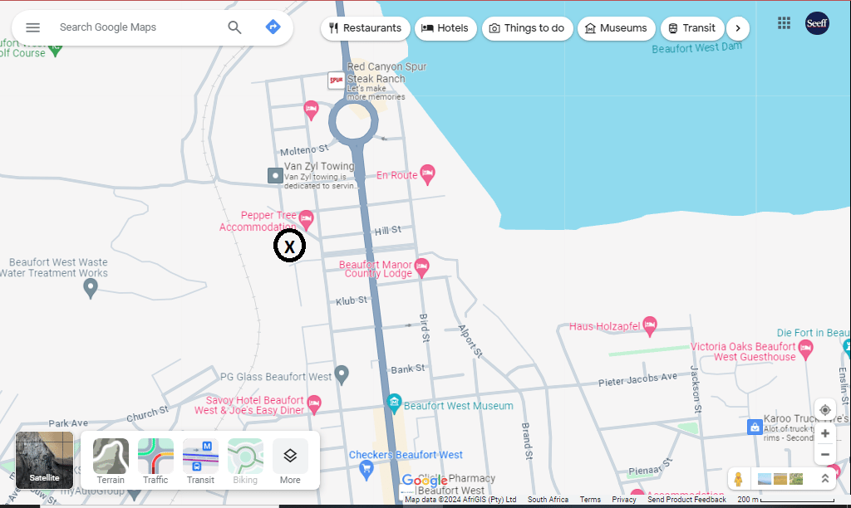Open the Terms link
This screenshot has width=851, height=508.
click(590, 500)
